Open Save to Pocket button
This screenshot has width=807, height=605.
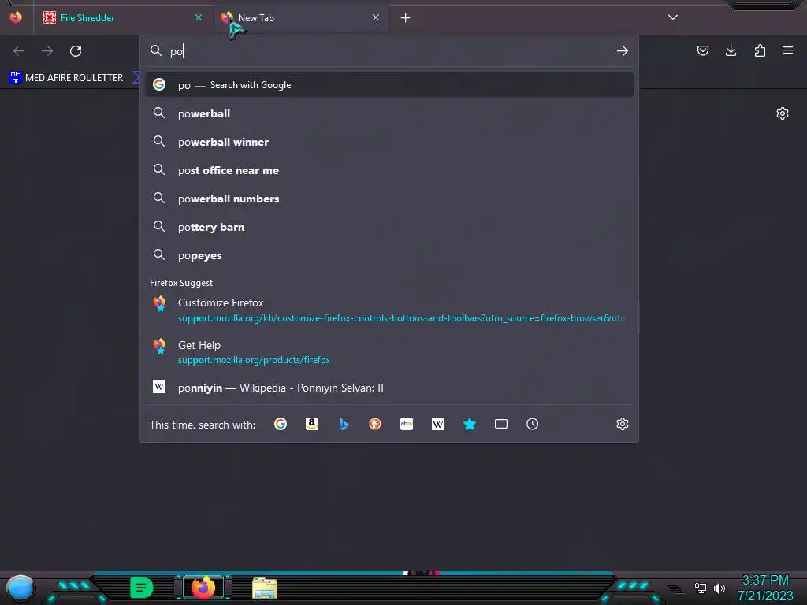[702, 50]
